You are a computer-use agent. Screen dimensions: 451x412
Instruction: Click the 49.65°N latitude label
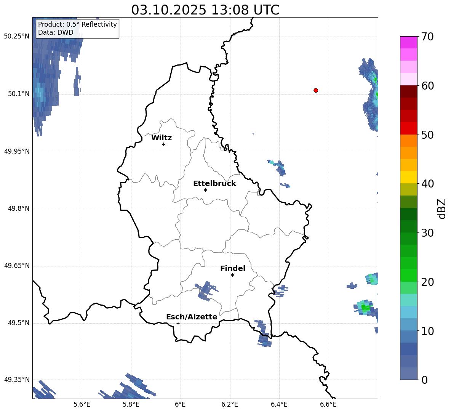point(17,266)
